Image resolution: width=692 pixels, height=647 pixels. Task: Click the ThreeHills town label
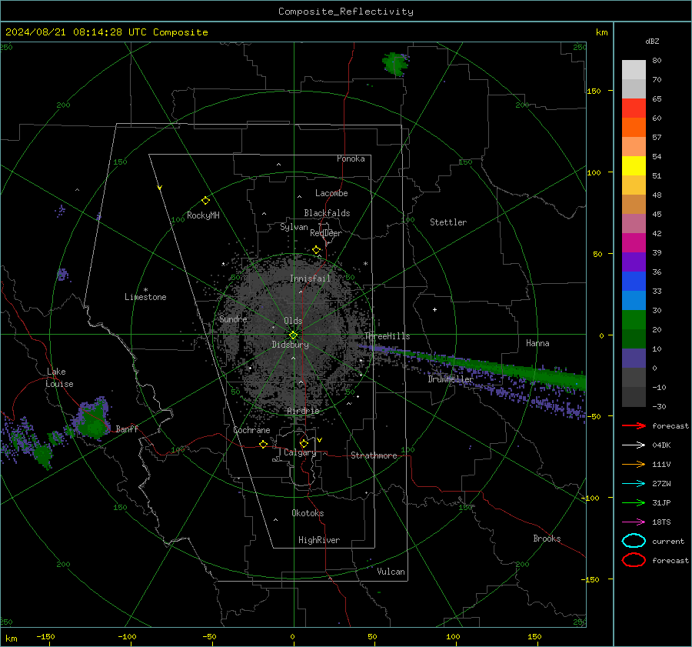coord(387,336)
